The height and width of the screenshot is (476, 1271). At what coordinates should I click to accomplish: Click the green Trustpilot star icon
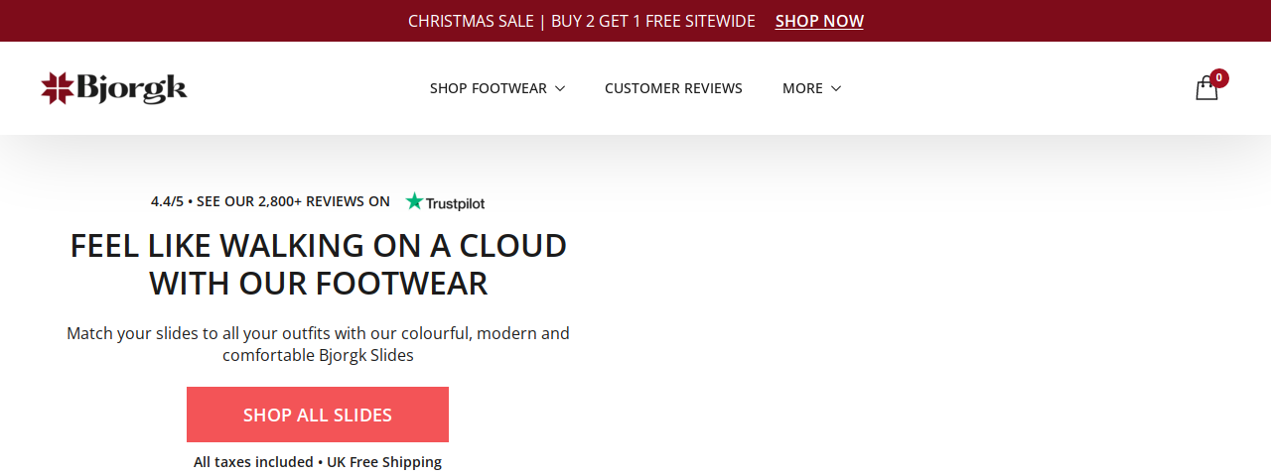tap(414, 201)
